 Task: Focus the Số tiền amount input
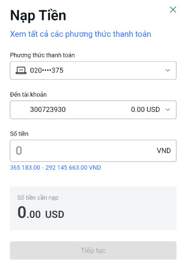point(93,151)
